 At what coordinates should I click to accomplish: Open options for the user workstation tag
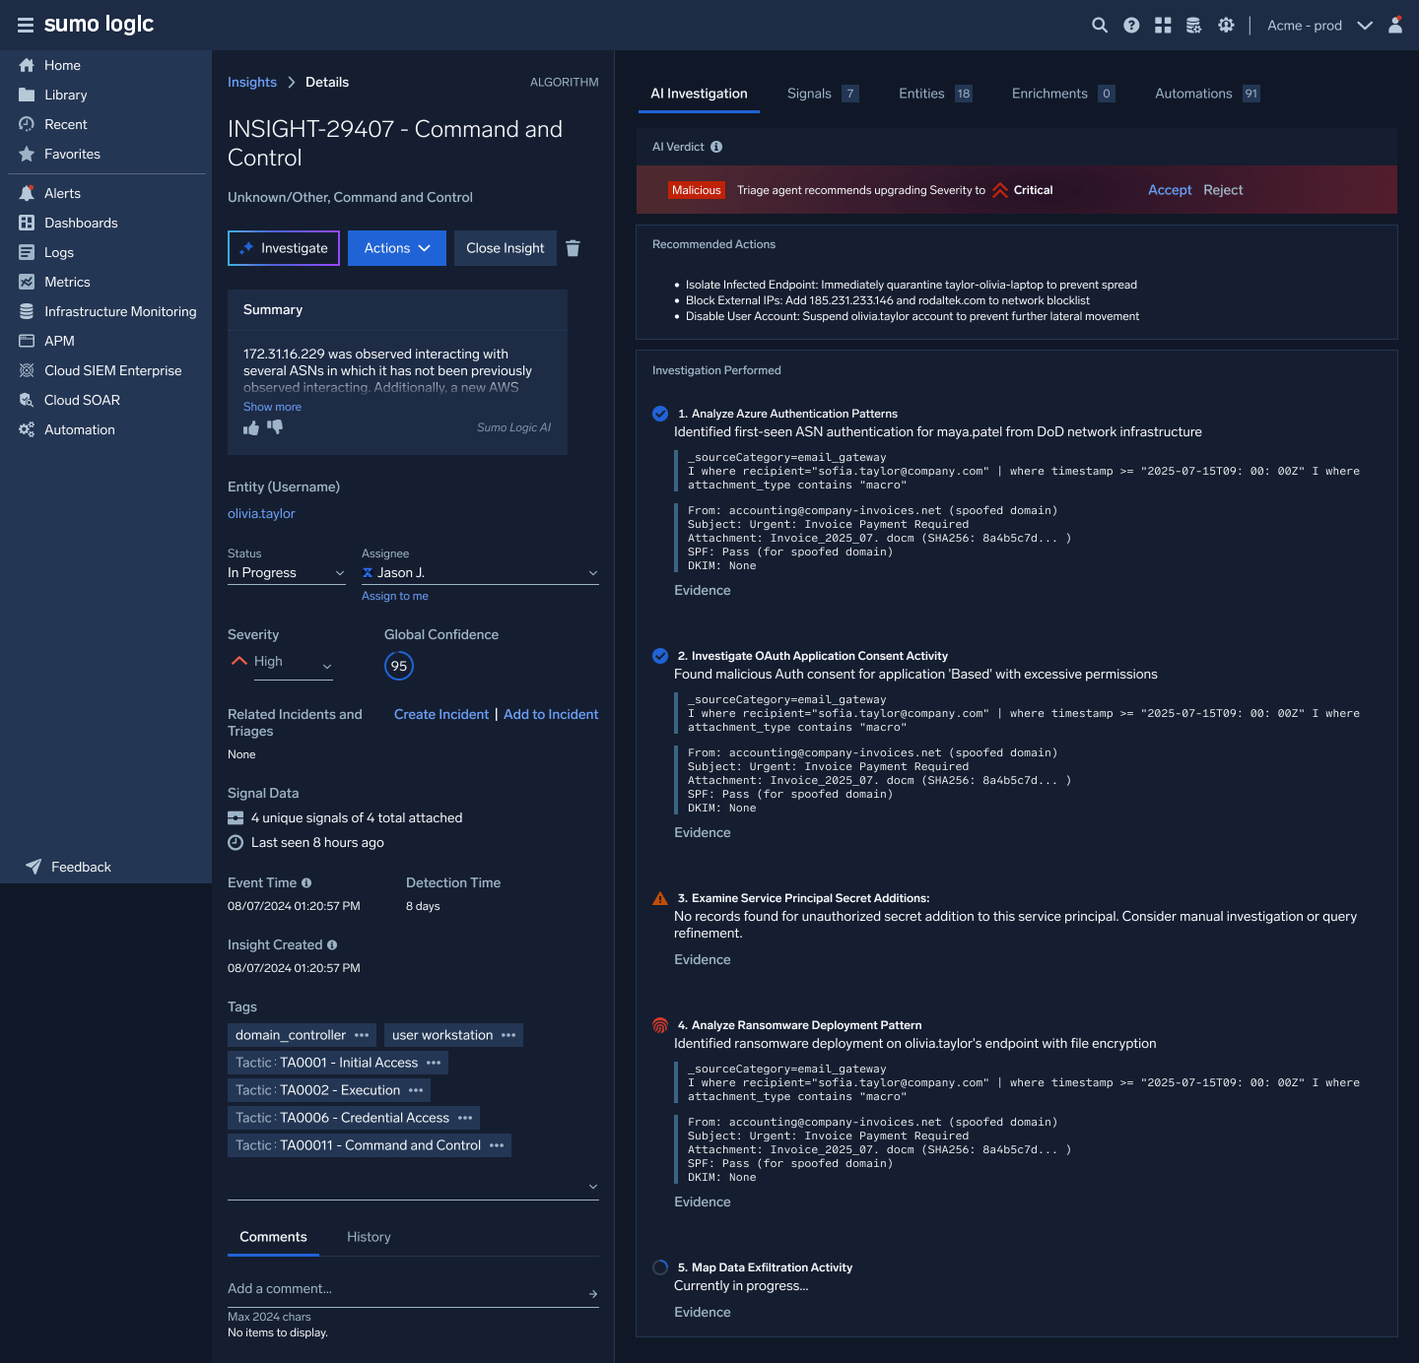click(x=508, y=1035)
